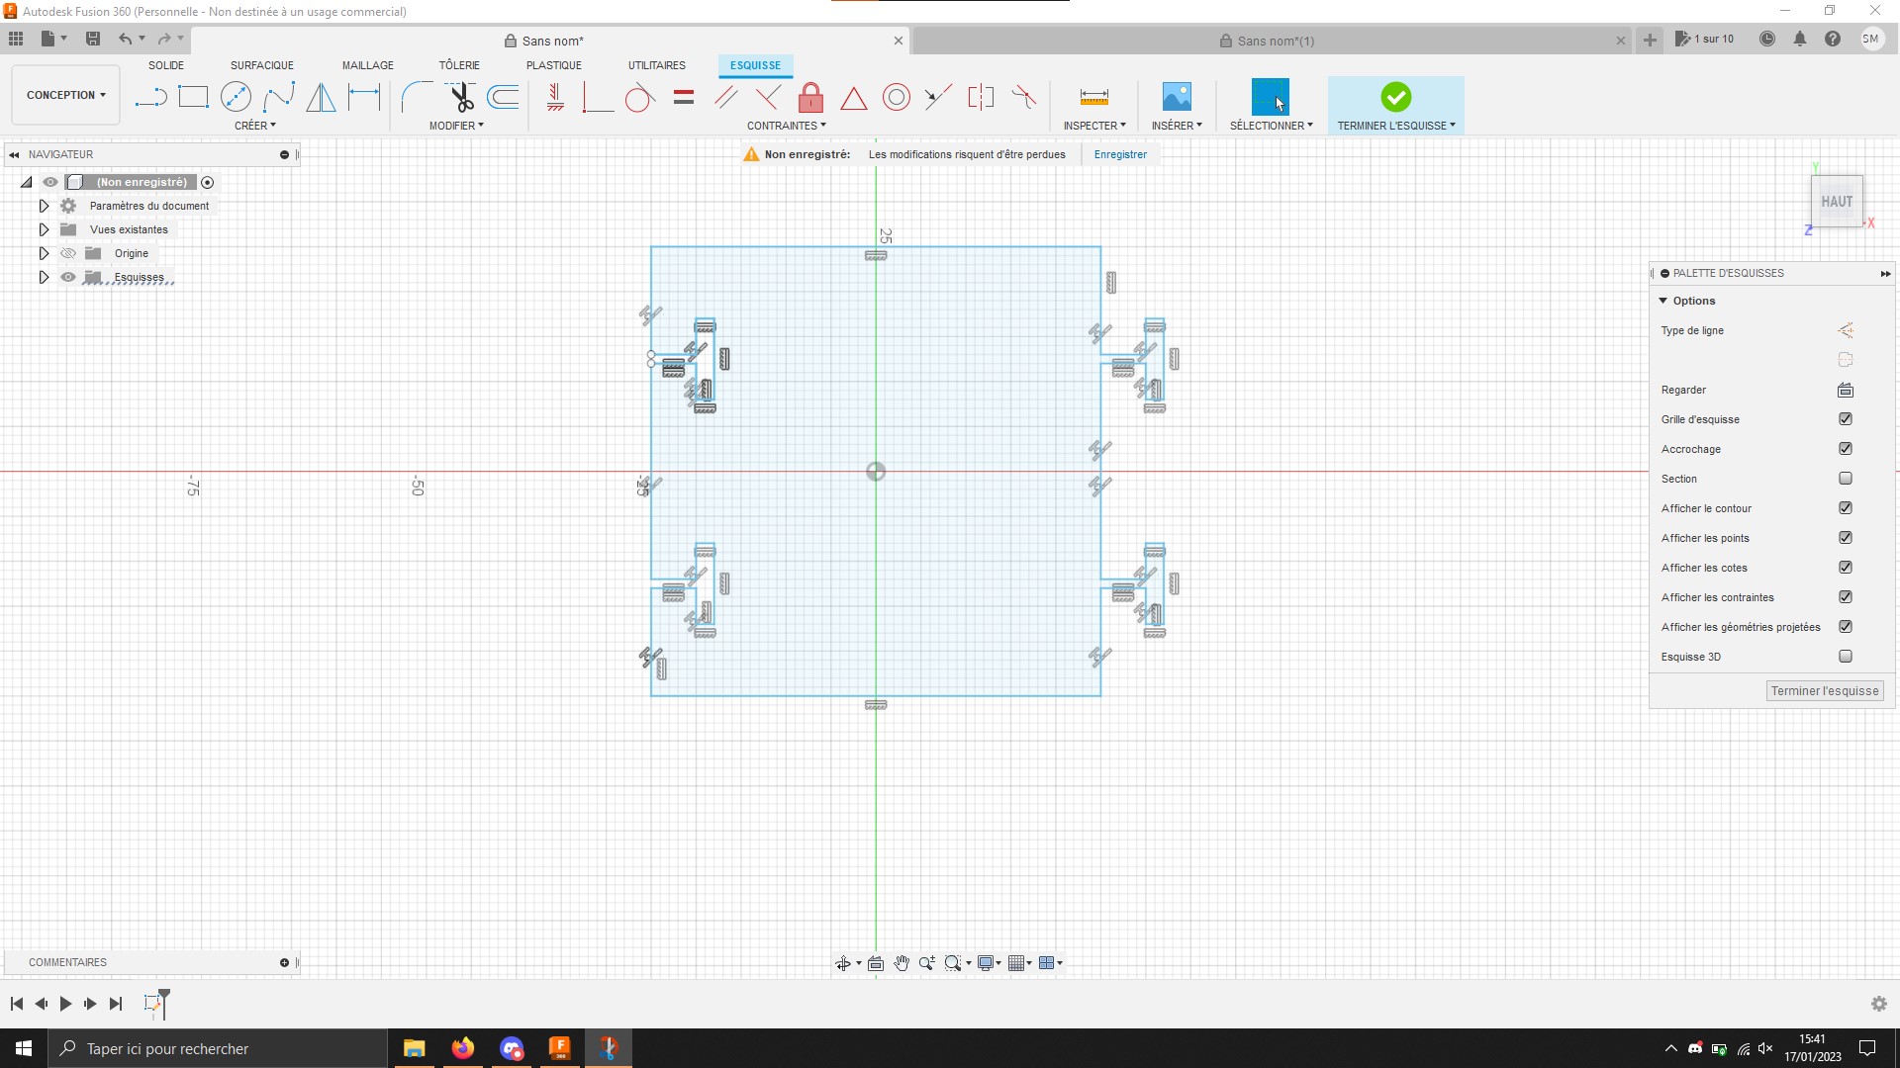The height and width of the screenshot is (1068, 1900).
Task: Switch to the UTILITAIRES tab
Action: pos(657,65)
